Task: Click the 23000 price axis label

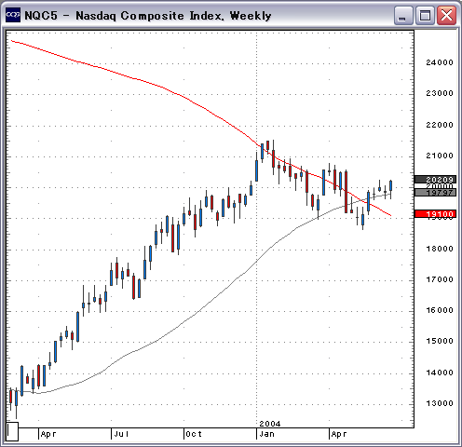Action: click(440, 93)
